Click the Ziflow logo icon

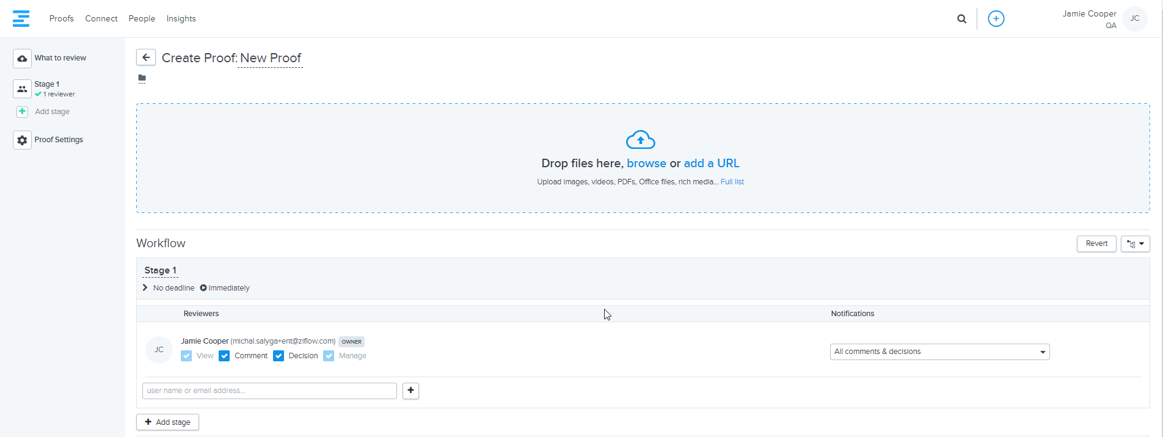(x=21, y=18)
